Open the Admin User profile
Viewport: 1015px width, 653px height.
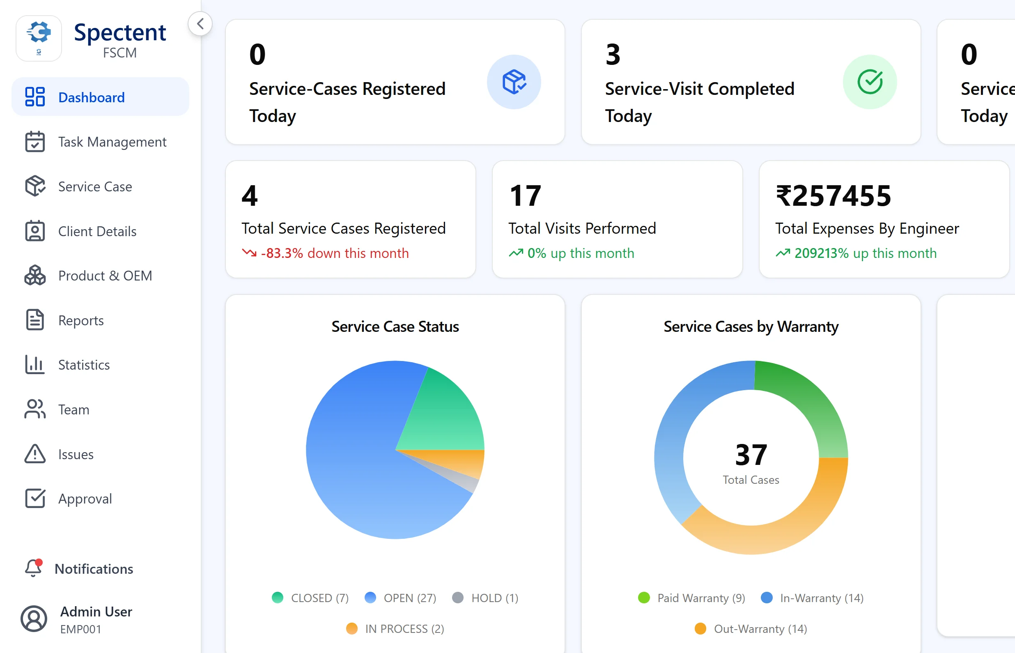pyautogui.click(x=96, y=619)
